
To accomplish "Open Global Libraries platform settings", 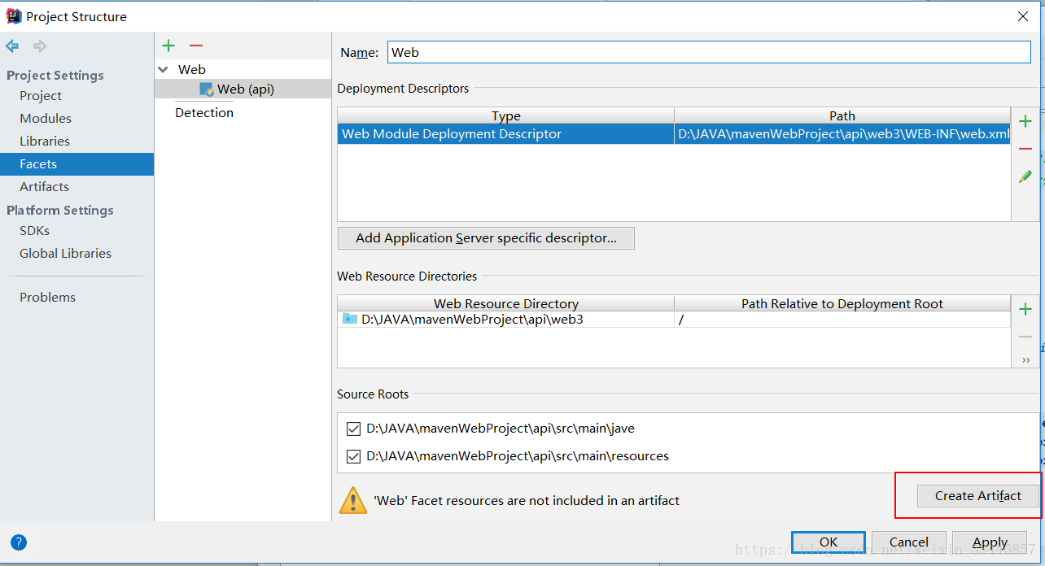I will click(65, 253).
